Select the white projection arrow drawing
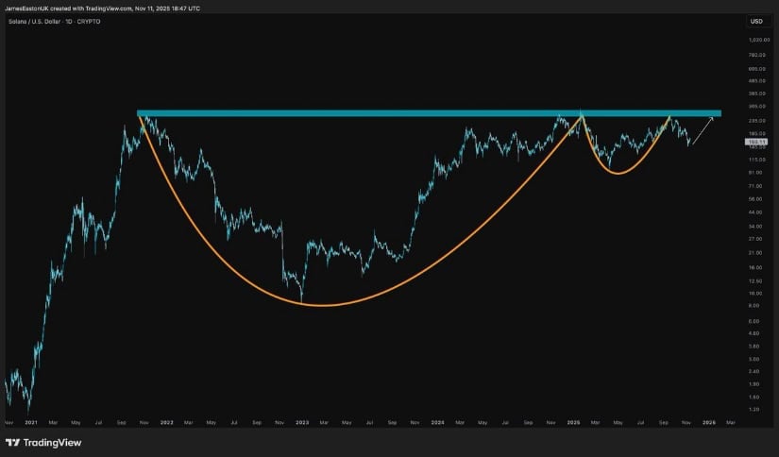The width and height of the screenshot is (779, 457). pyautogui.click(x=703, y=131)
